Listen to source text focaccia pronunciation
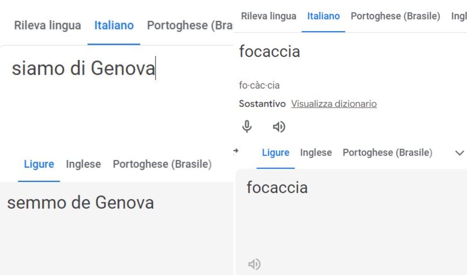 point(279,127)
